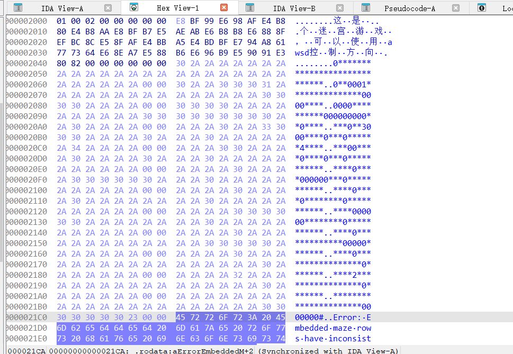This screenshot has height=354, width=513.
Task: Click first hex byte 01 at row 2000
Action: click(61, 21)
